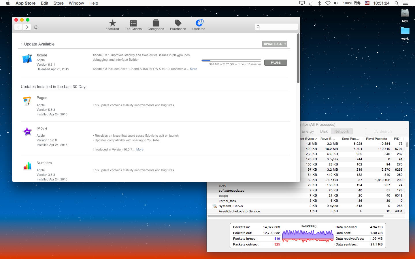Open Spotlight search in menu bar

coord(397,3)
